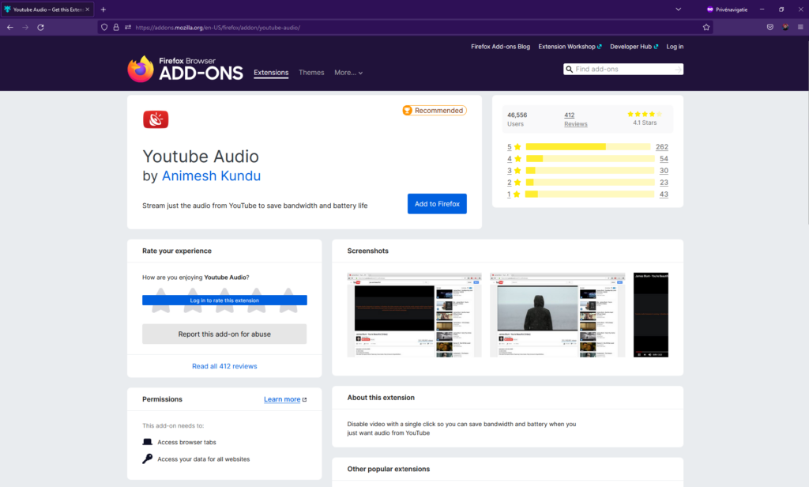Screen dimensions: 809x487
Task: Filter reviews by the 5 star row
Action: (588, 147)
